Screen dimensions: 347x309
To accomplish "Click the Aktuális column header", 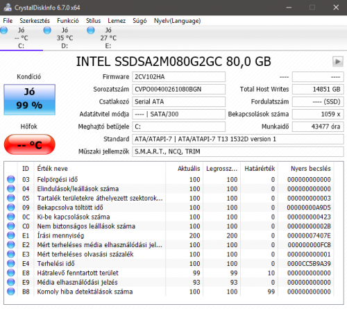I will point(185,169).
